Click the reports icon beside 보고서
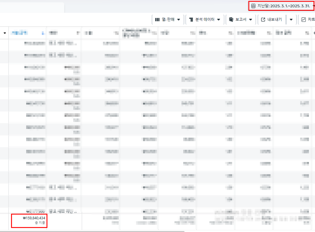The height and width of the screenshot is (232, 315). [231, 20]
